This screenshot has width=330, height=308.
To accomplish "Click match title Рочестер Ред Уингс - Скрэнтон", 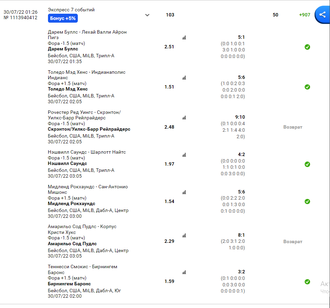I will click(x=84, y=115).
